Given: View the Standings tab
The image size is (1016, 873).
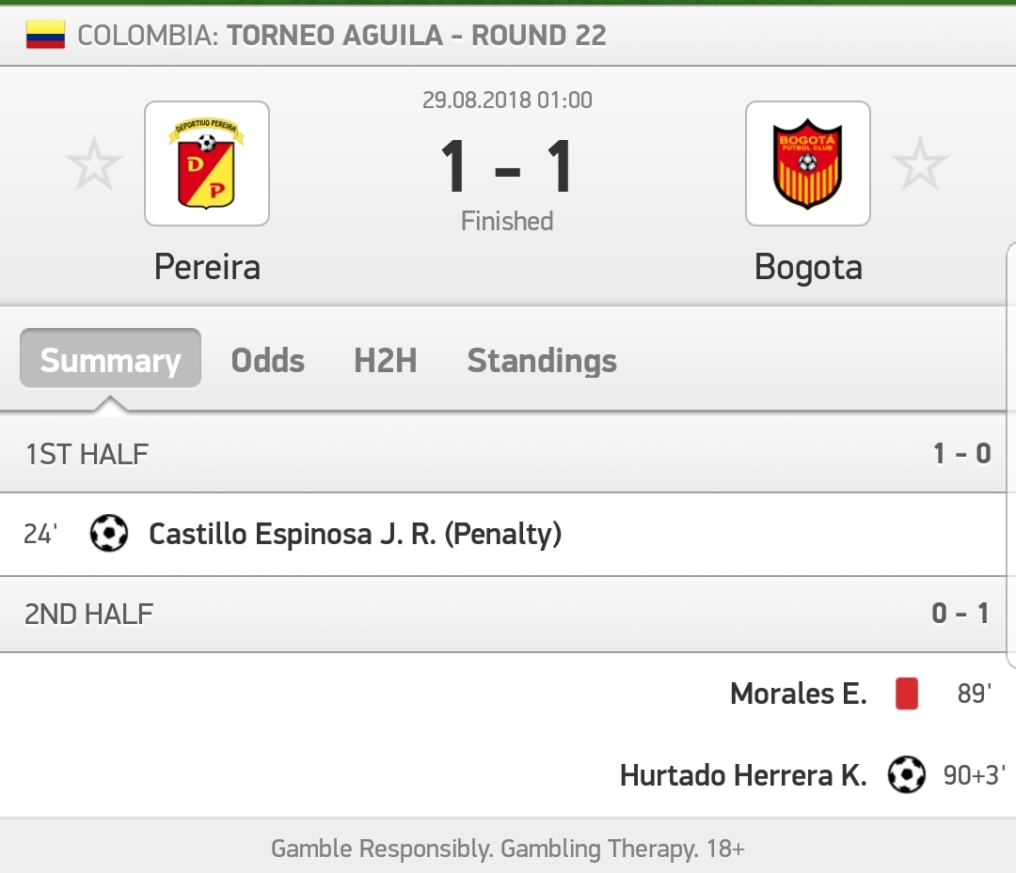Looking at the screenshot, I should click(542, 361).
